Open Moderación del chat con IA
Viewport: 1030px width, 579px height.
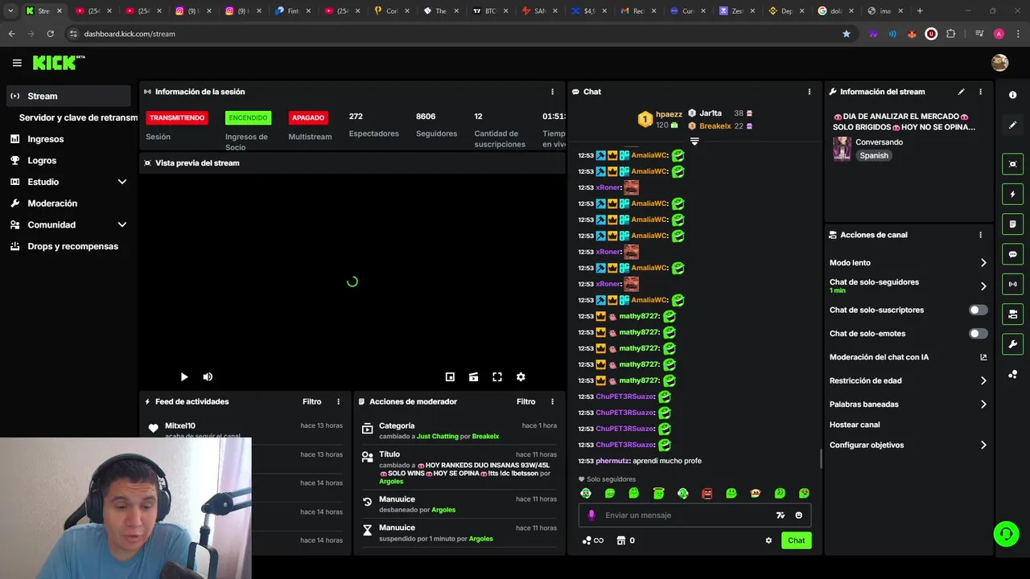(x=908, y=357)
